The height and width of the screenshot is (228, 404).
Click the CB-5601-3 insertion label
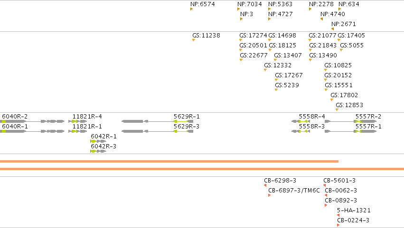coord(339,181)
